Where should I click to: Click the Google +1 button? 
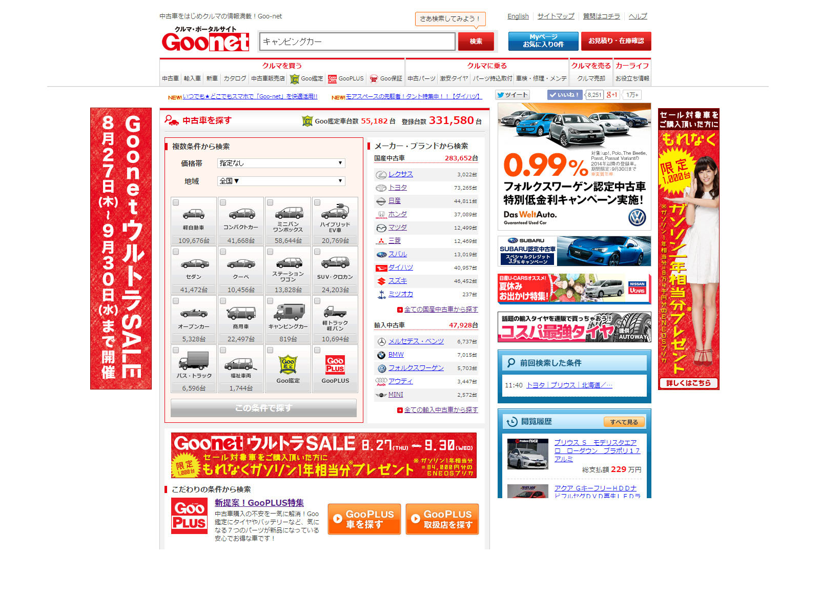click(x=612, y=95)
